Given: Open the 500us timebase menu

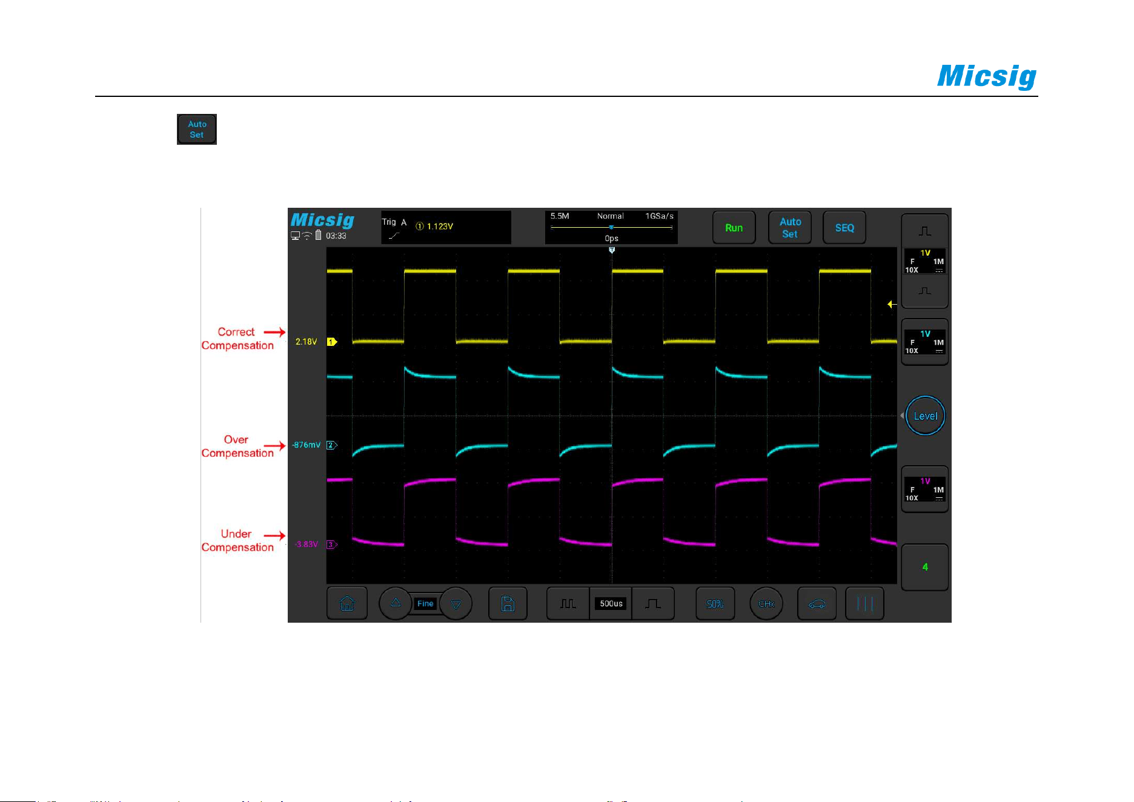Looking at the screenshot, I should pos(611,603).
